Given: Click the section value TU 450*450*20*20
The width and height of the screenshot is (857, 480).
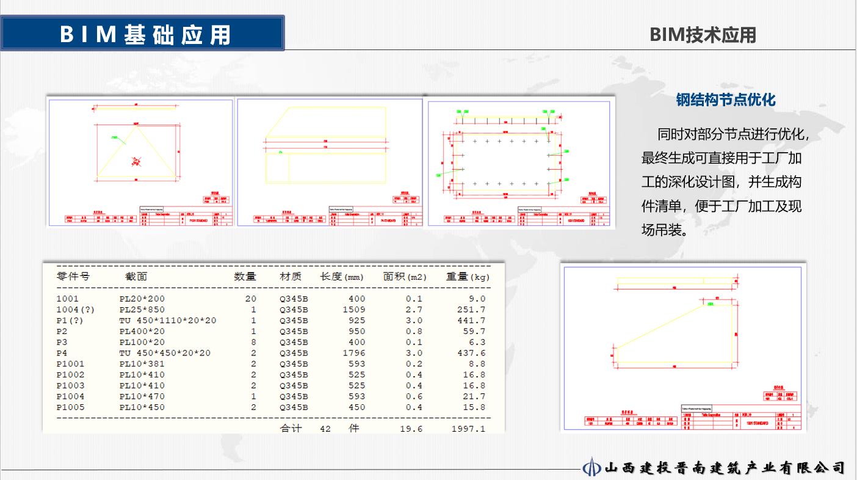Looking at the screenshot, I should (x=165, y=353).
